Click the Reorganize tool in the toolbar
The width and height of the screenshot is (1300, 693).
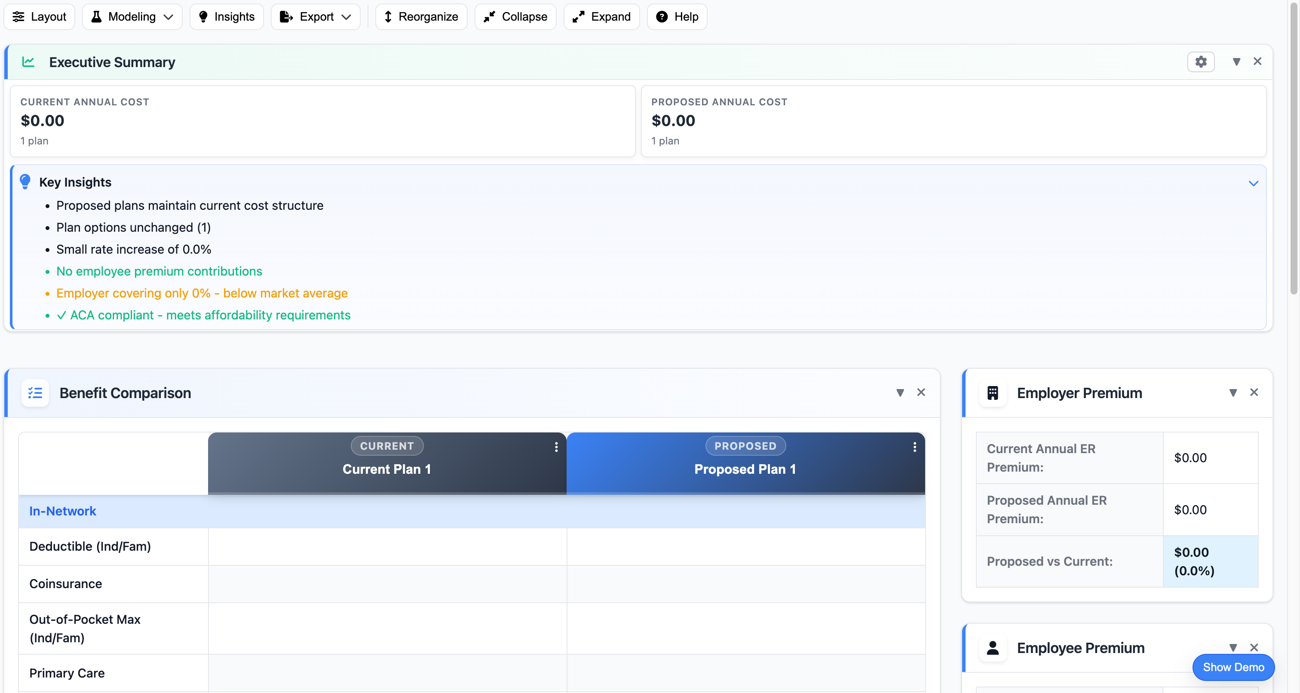point(421,17)
